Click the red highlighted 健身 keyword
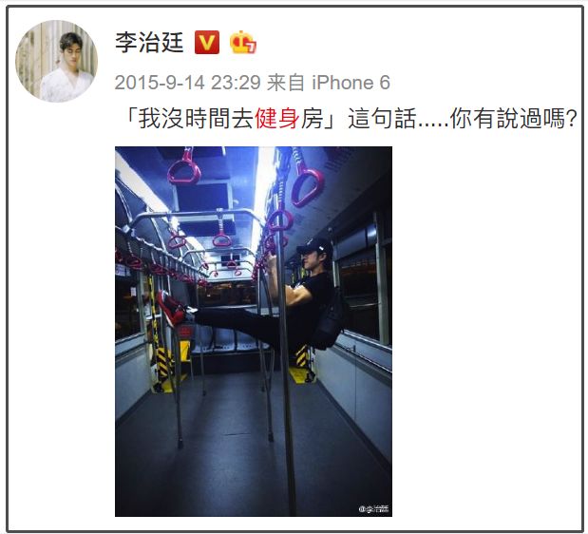The image size is (588, 534). pyautogui.click(x=277, y=119)
